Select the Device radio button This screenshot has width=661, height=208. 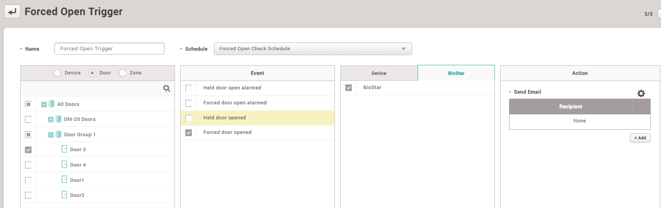point(57,73)
